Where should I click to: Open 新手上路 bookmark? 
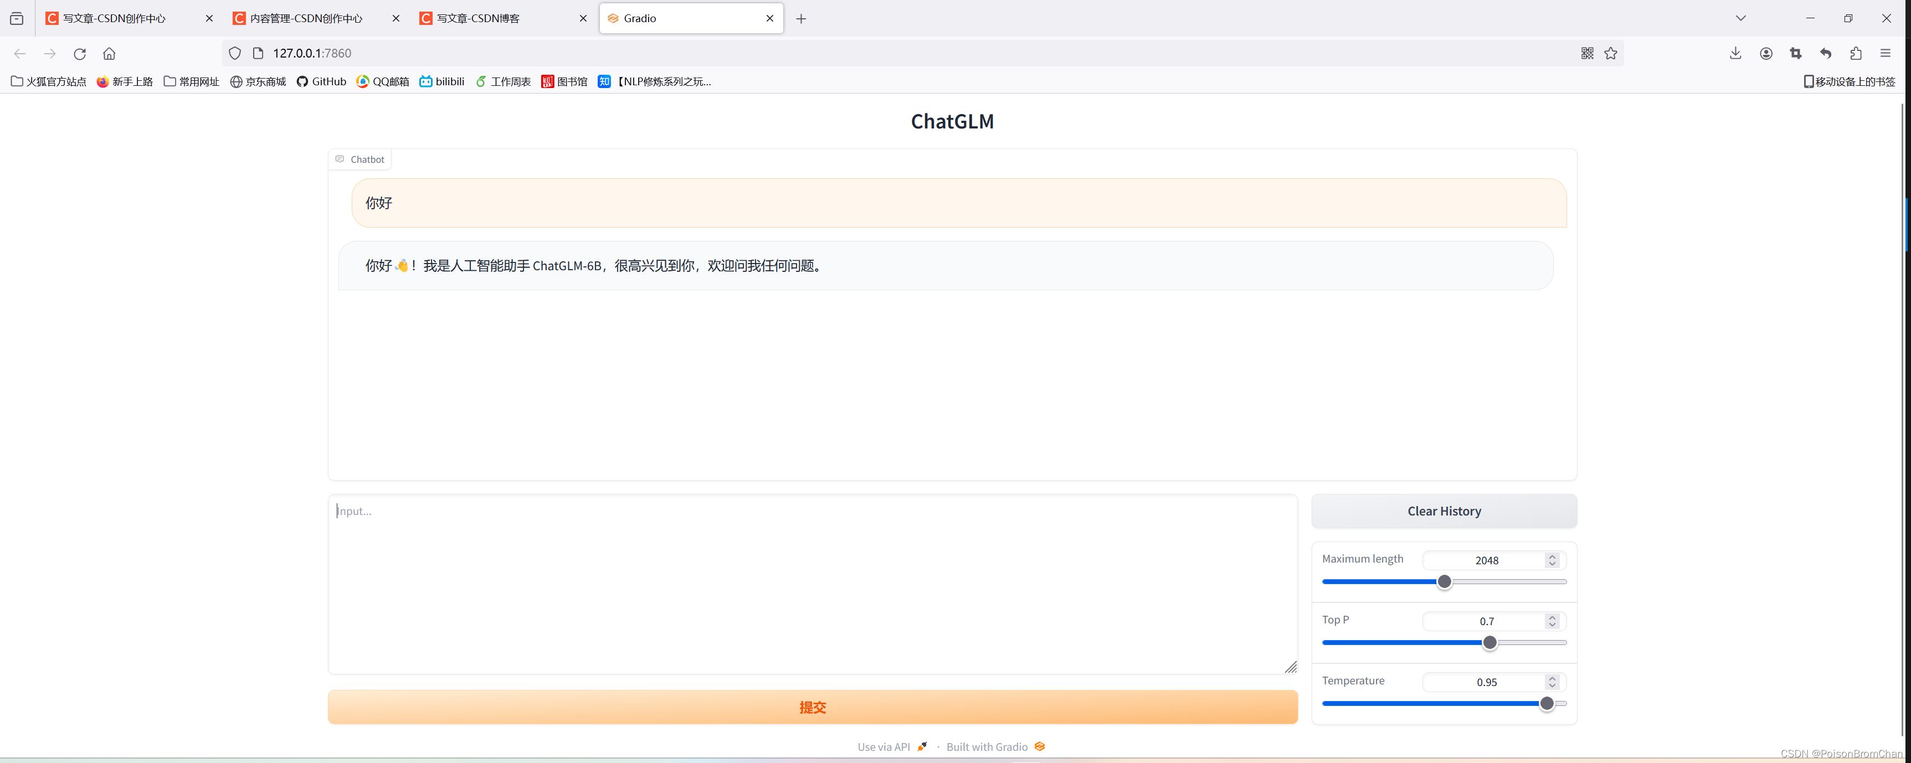tap(125, 81)
